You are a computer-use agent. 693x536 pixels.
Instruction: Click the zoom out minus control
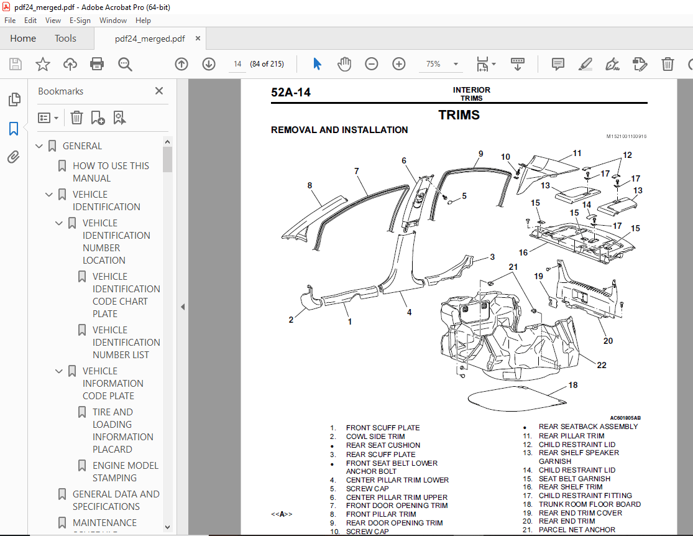[x=371, y=64]
